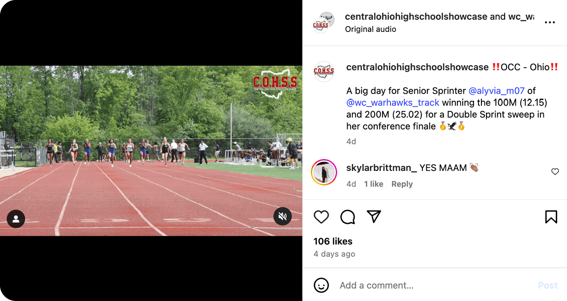Save the post with the bookmark icon
This screenshot has height=301, width=567.
[x=551, y=217]
